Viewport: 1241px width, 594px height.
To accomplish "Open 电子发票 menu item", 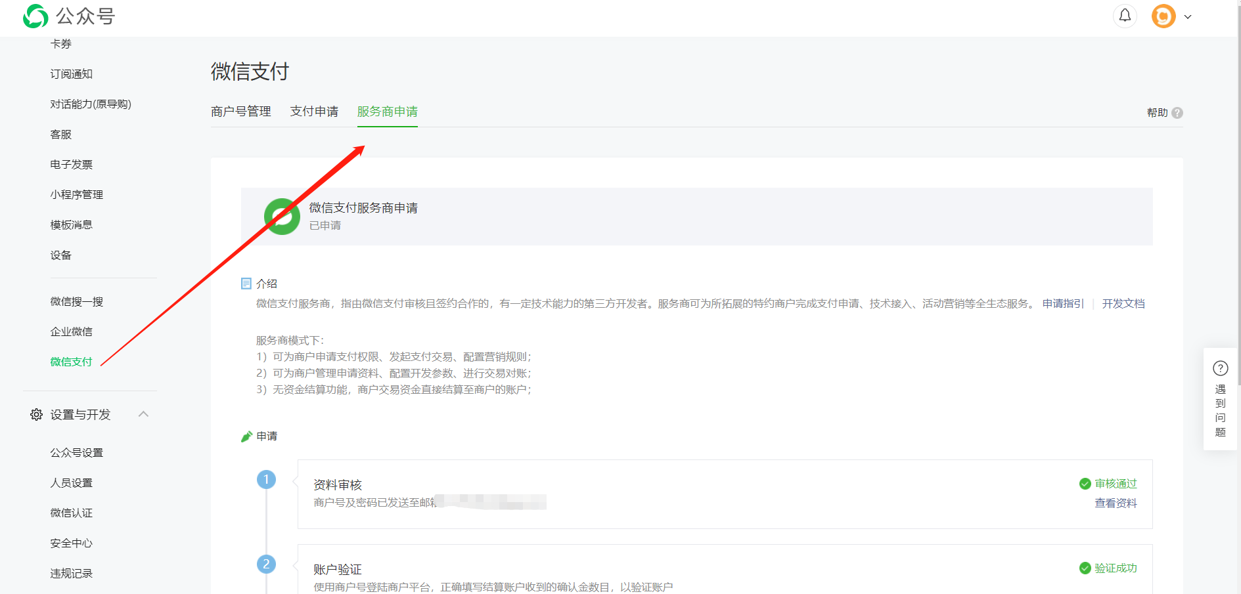I will click(x=72, y=165).
